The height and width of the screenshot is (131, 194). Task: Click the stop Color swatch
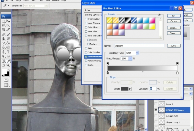coord(124,89)
